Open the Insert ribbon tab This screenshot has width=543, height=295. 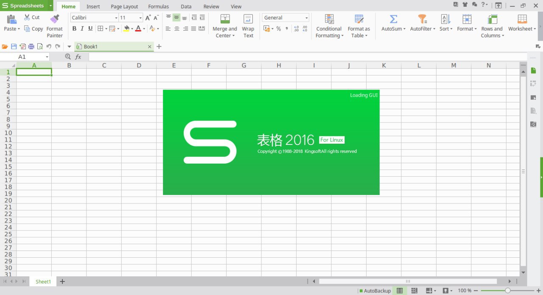(93, 6)
